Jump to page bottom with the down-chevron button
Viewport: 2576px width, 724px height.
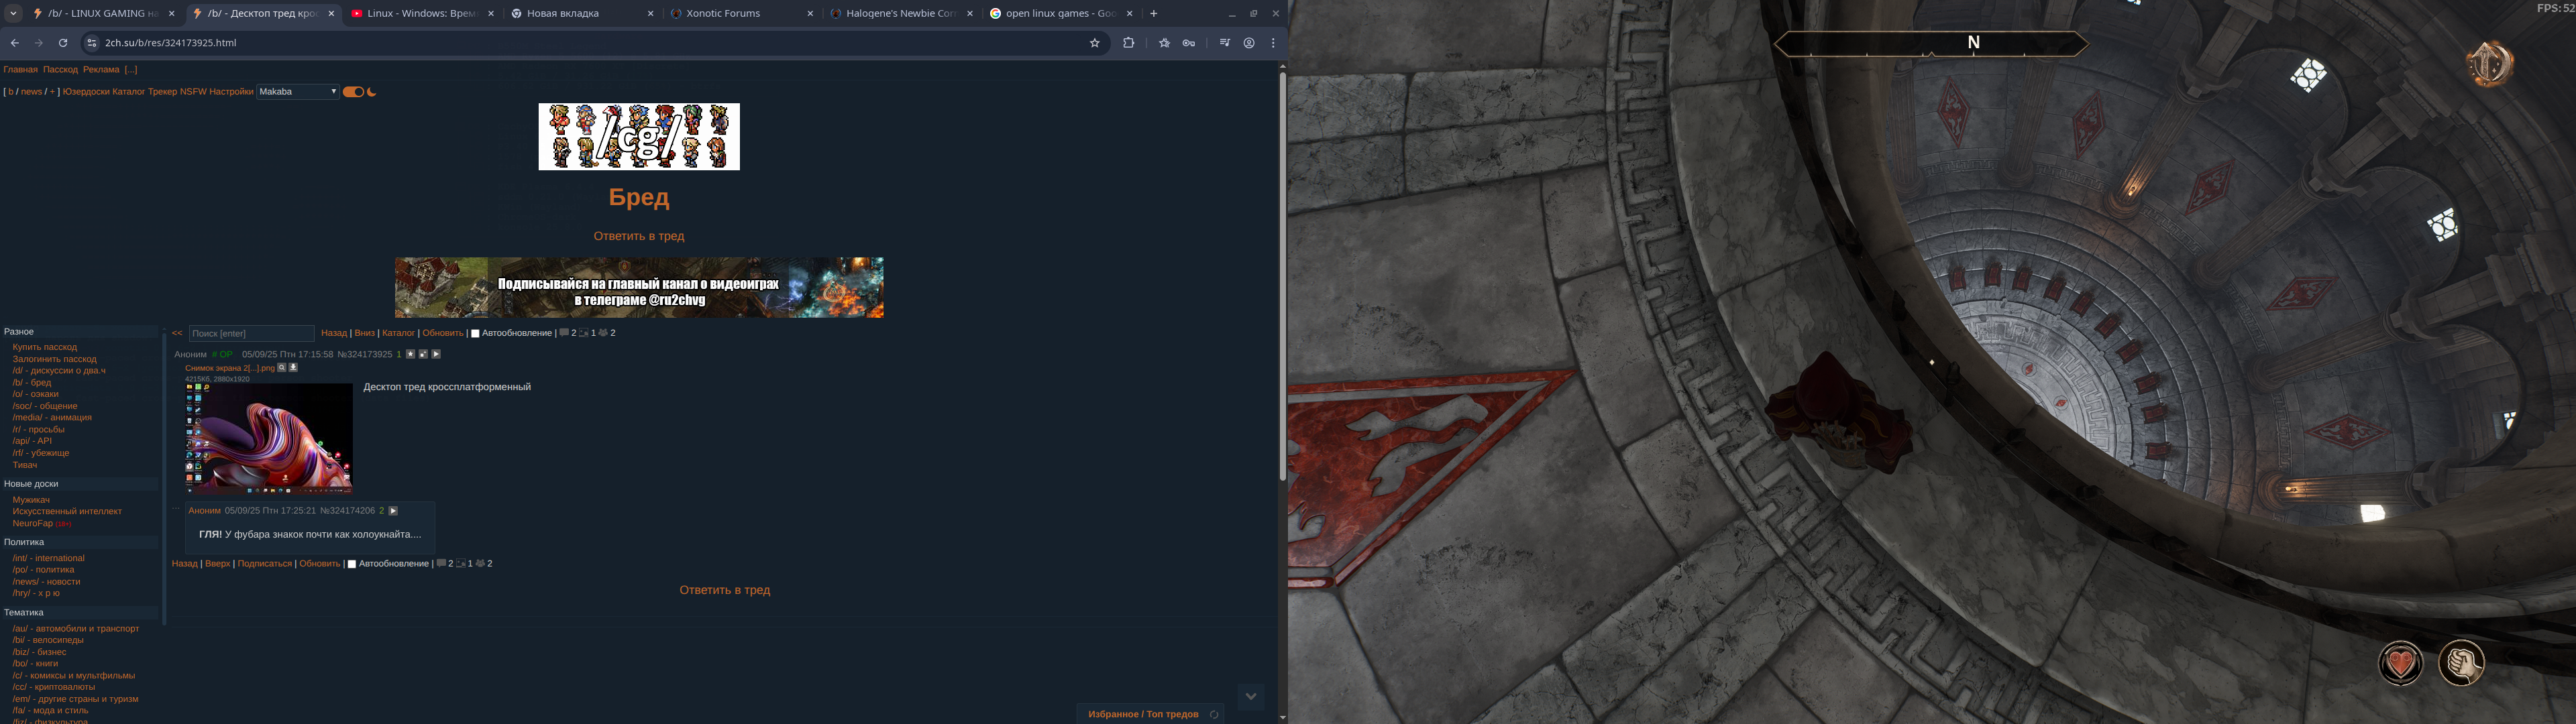(1250, 696)
